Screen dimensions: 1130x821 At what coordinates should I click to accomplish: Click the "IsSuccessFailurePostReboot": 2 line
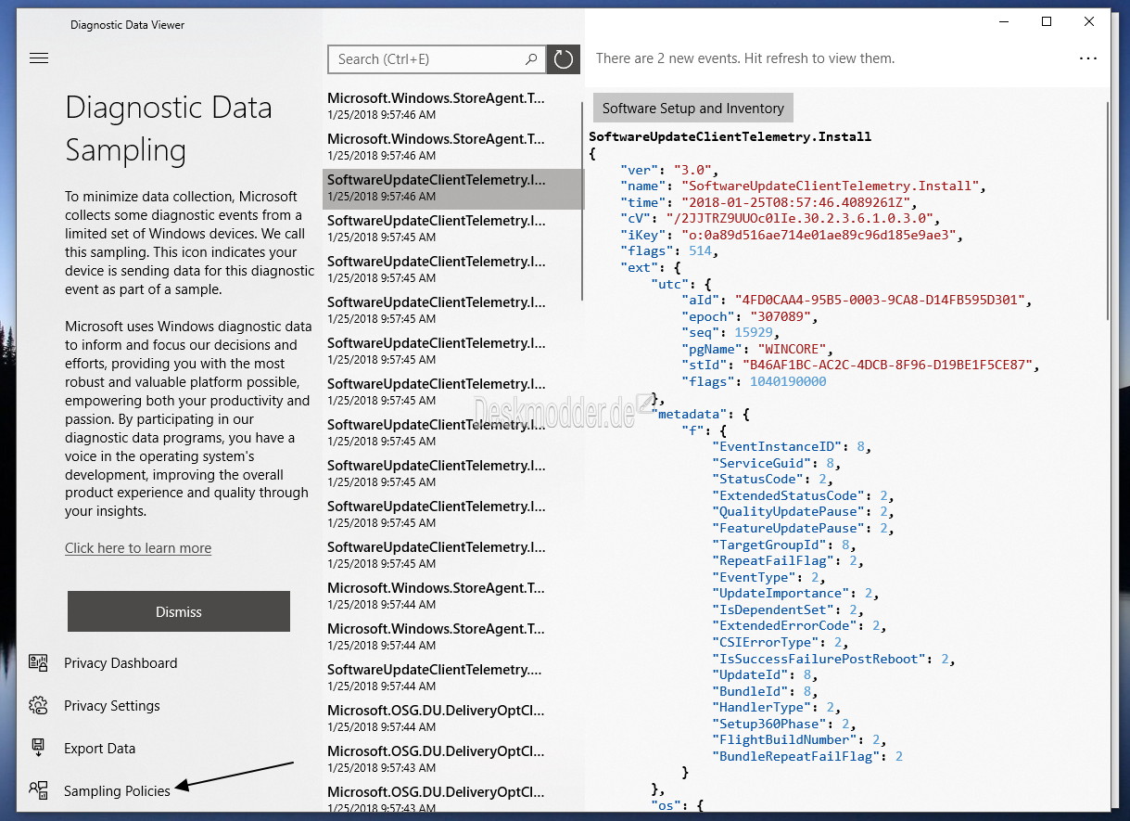point(833,659)
